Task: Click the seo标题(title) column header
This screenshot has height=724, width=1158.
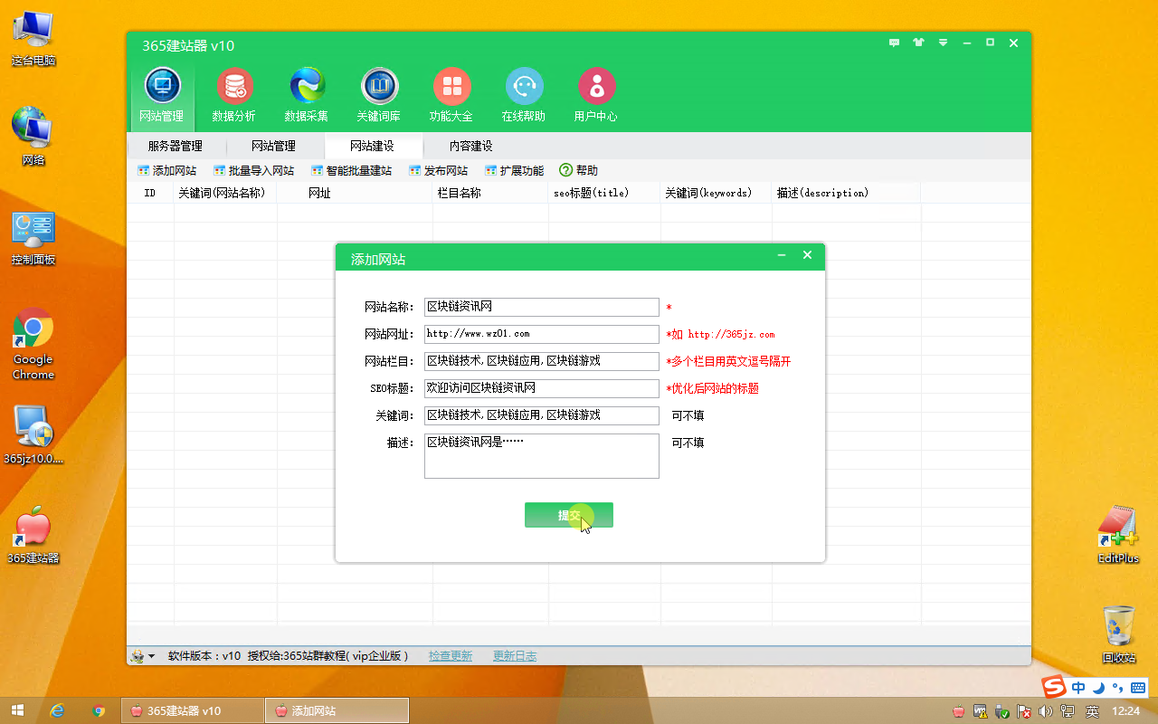Action: [604, 193]
